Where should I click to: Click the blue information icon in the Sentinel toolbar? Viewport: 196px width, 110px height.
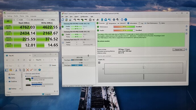pos(126,20)
